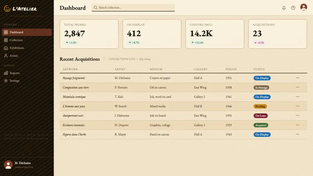
Task: Click the Artists person icon in sidebar
Action: pos(6,56)
